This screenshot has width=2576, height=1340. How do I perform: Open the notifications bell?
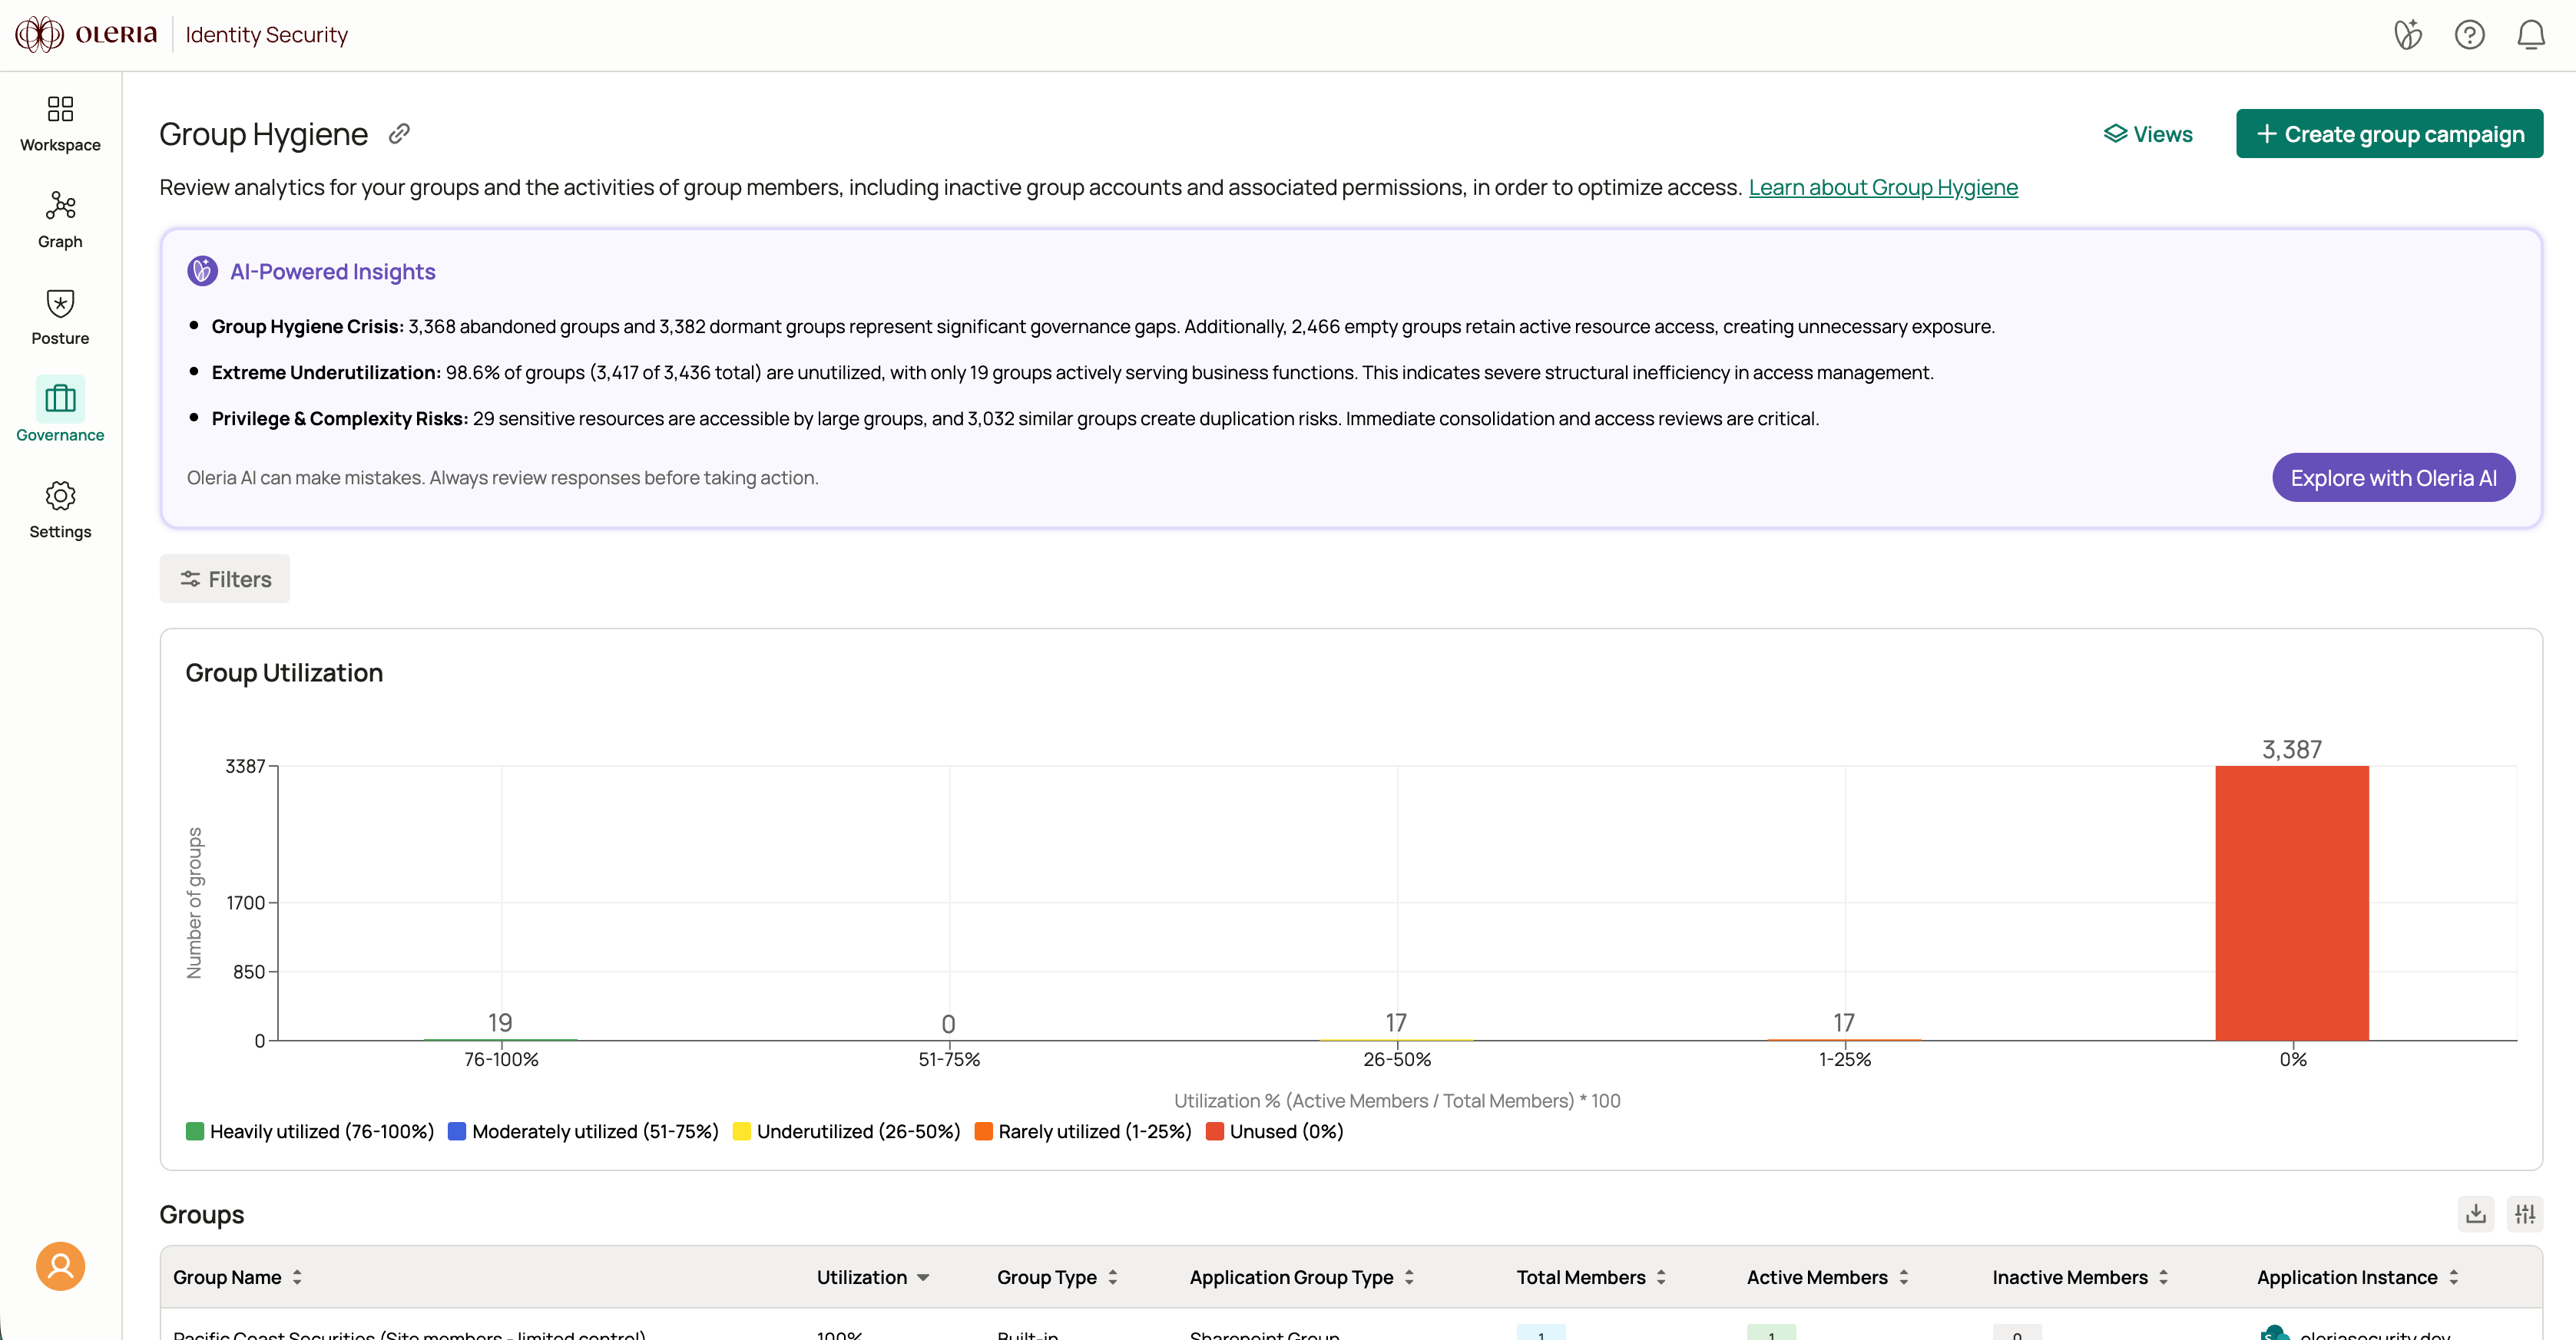(x=2530, y=35)
